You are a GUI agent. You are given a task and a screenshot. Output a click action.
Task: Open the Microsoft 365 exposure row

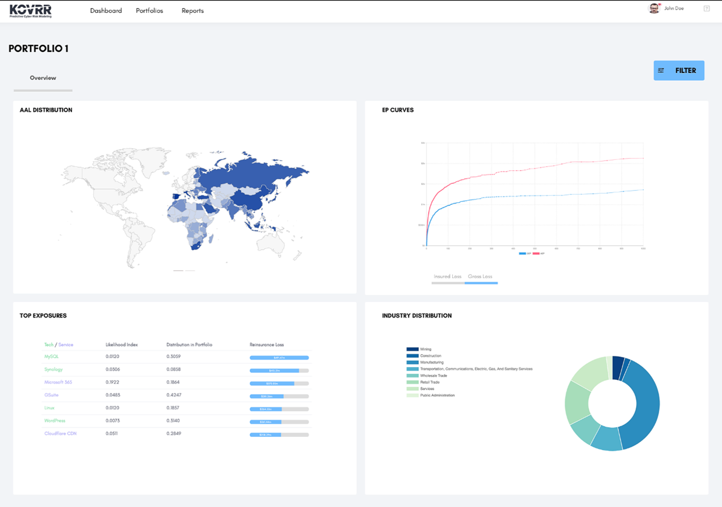coord(58,382)
